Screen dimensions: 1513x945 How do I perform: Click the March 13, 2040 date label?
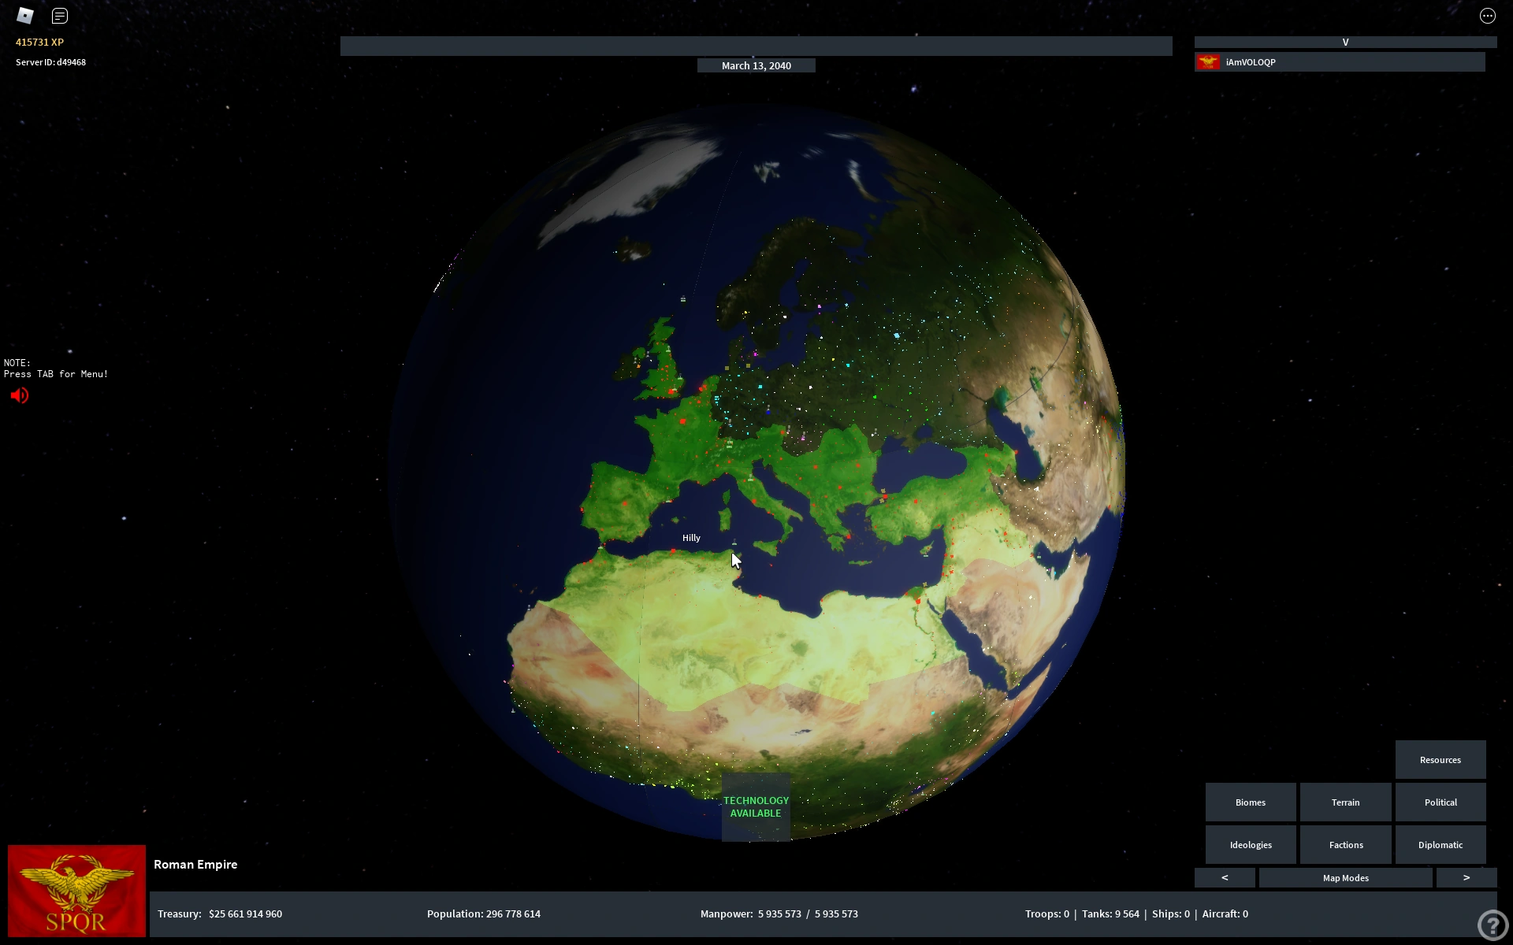point(756,65)
